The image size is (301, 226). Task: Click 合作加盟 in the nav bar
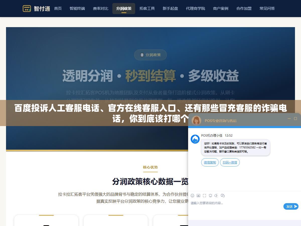(x=244, y=9)
